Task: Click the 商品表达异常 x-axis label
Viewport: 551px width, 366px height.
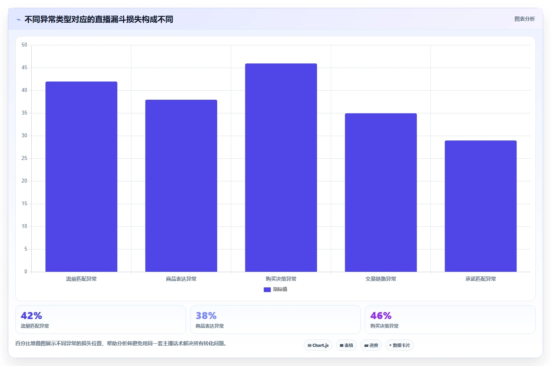Action: [181, 279]
